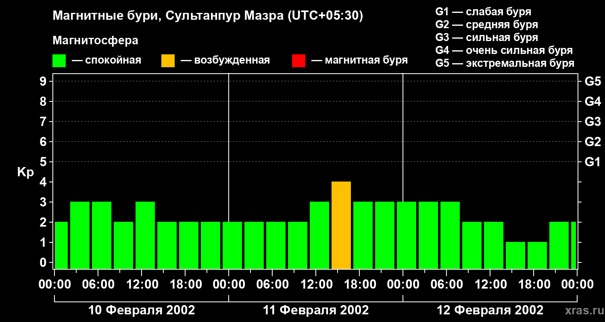Screen dimensions: 605x322
Task: Click the 06:00 time label above "11 Февраля 2002"
Action: 272,285
